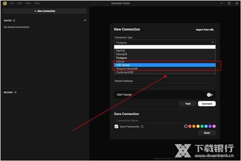Viewport: 241px width, 161px height.
Task: Toggle the Save Passwords checkbox
Action: pyautogui.click(x=116, y=126)
